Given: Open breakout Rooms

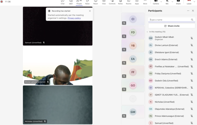Looking at the screenshot, I should (129, 2).
